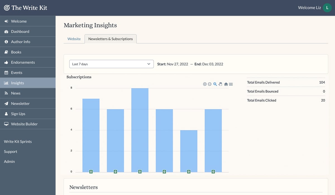The image size is (335, 195).
Task: Open the Last 7 days dropdown
Action: (x=111, y=64)
